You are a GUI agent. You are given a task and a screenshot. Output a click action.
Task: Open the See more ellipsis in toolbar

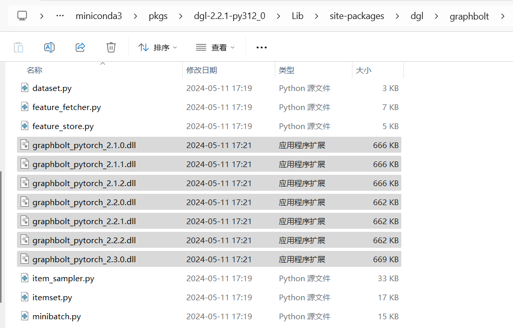tap(261, 48)
